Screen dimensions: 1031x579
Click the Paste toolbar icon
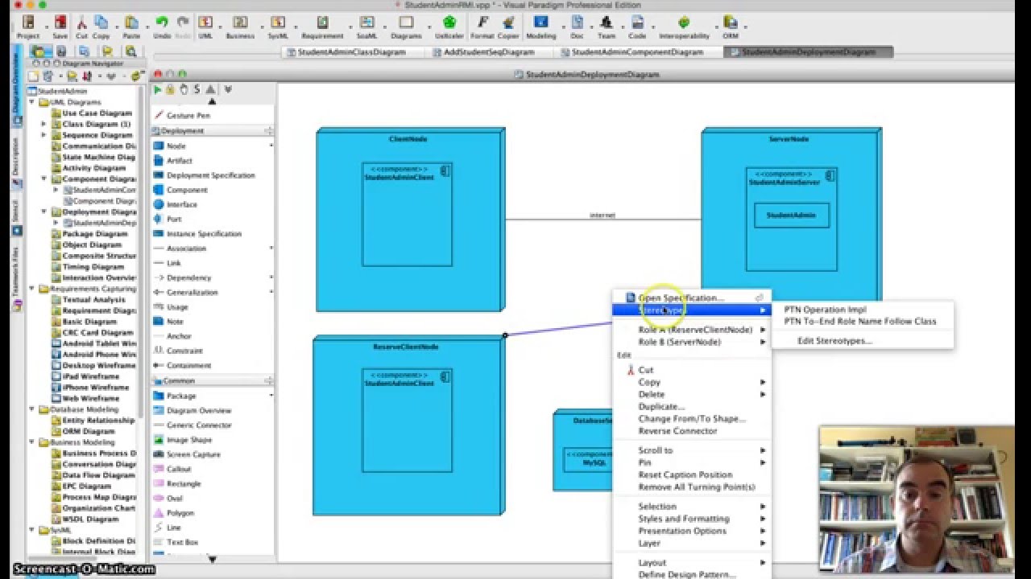131,27
